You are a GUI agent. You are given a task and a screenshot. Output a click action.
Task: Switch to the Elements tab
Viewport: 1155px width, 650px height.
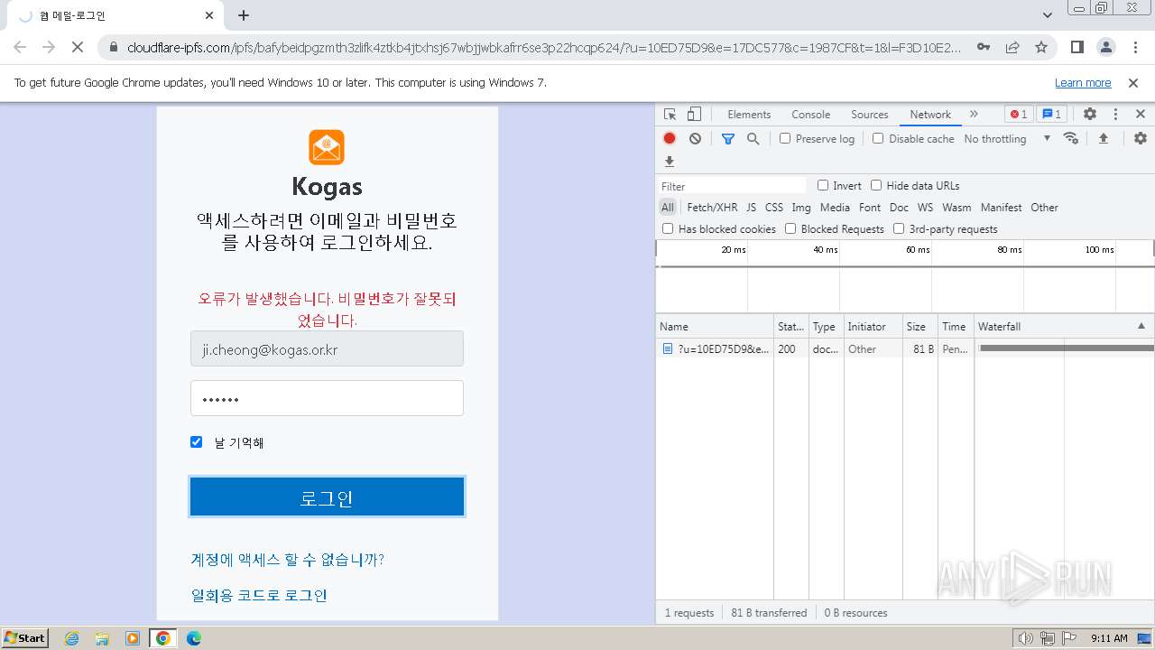click(x=749, y=115)
